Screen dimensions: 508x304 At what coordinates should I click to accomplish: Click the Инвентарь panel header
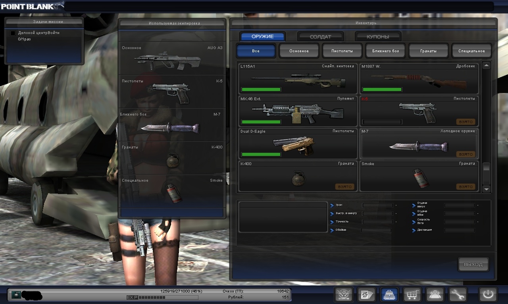(363, 23)
